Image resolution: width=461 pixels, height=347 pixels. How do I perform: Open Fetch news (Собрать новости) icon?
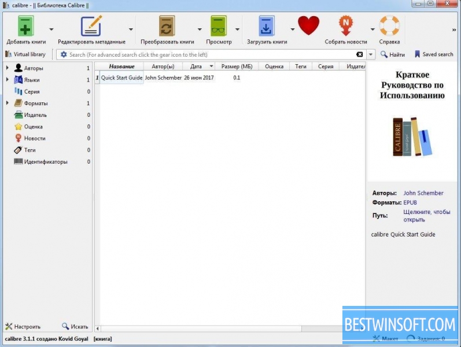click(346, 26)
